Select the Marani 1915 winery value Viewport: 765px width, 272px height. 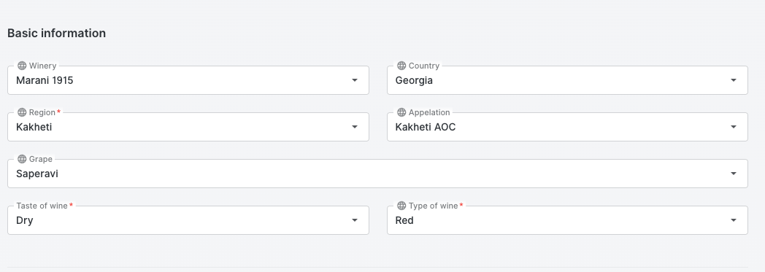pyautogui.click(x=45, y=80)
